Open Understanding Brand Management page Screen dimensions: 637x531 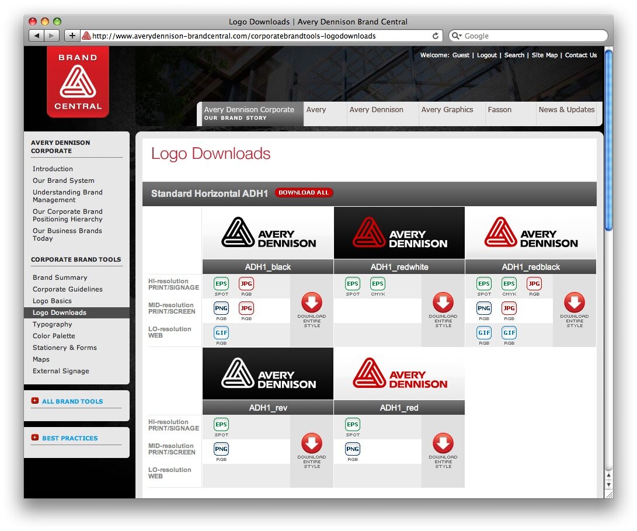tap(68, 196)
